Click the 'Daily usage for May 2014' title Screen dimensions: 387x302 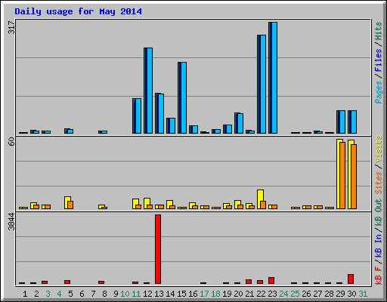(x=78, y=11)
